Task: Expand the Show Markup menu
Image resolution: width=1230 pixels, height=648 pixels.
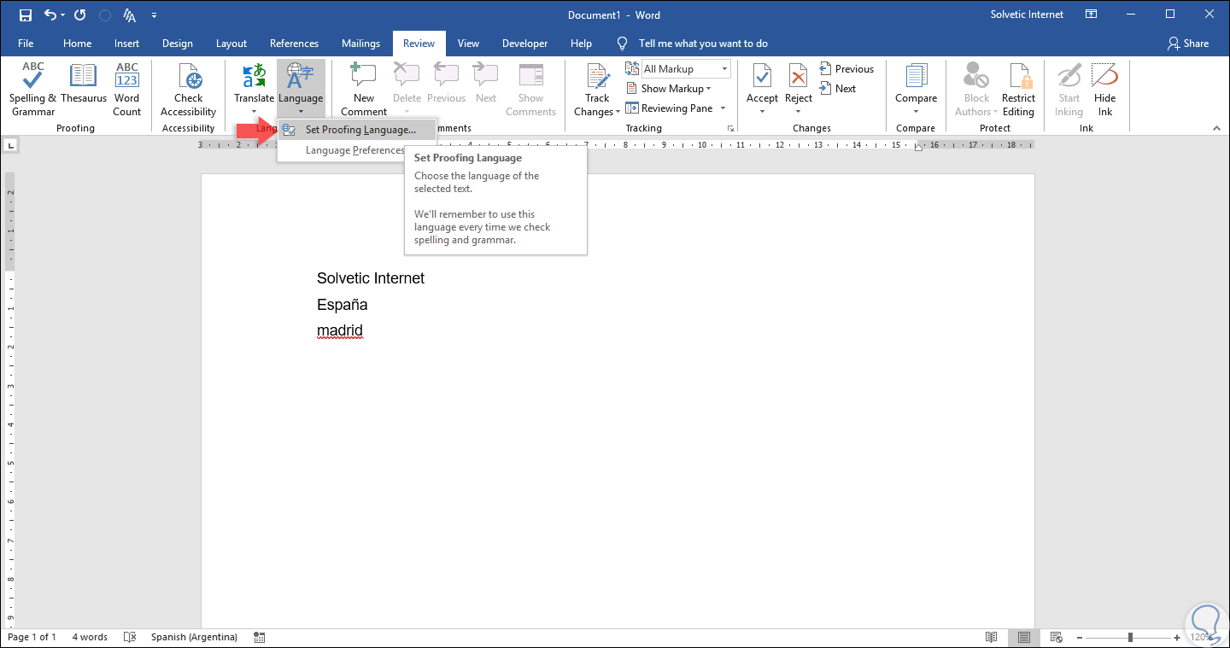Action: (x=669, y=89)
